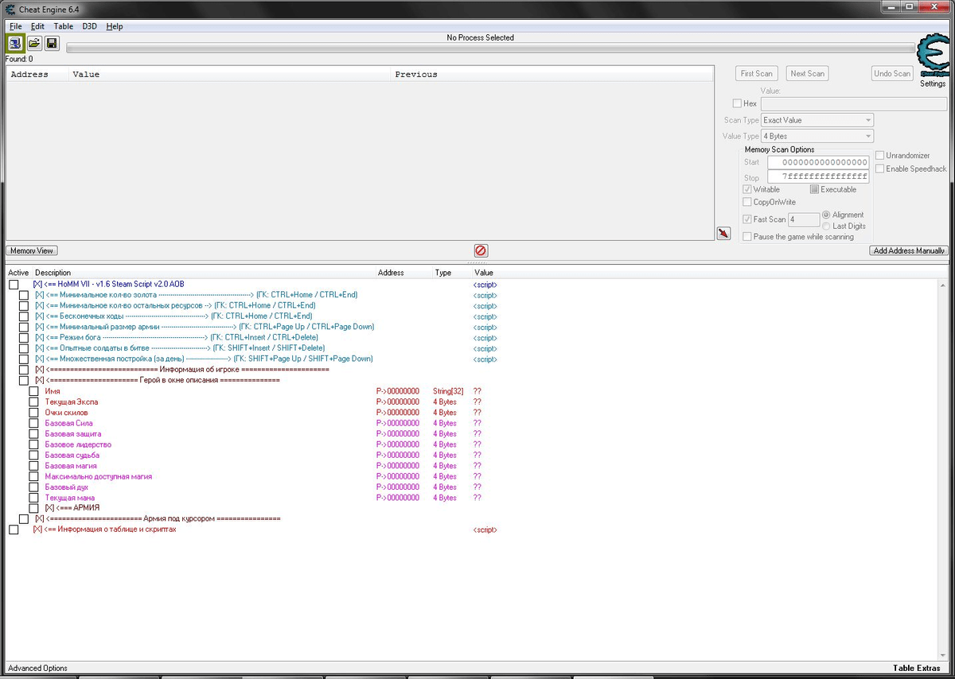The image size is (955, 679).
Task: Click the red clear address list icon
Action: (481, 250)
